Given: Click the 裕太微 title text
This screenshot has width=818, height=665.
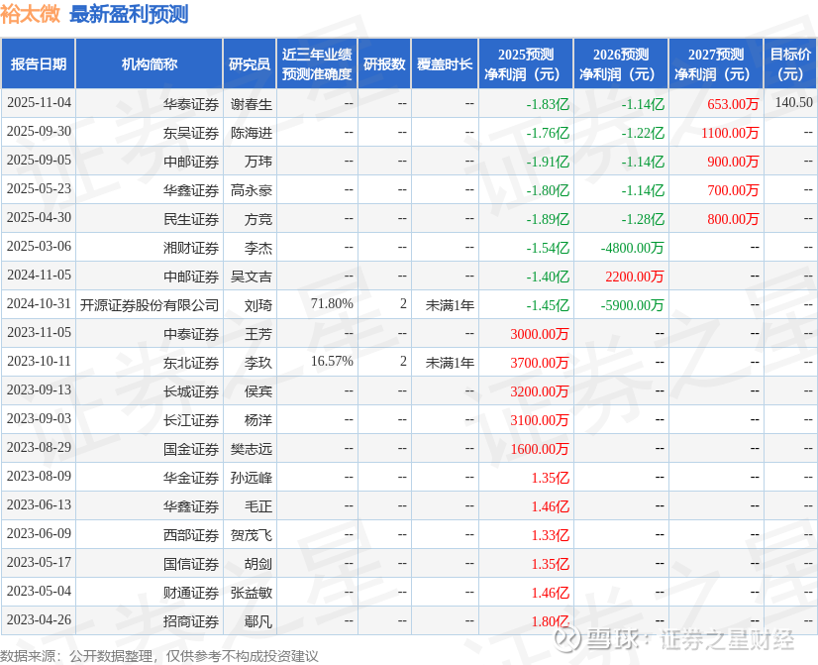Looking at the screenshot, I should click(31, 14).
